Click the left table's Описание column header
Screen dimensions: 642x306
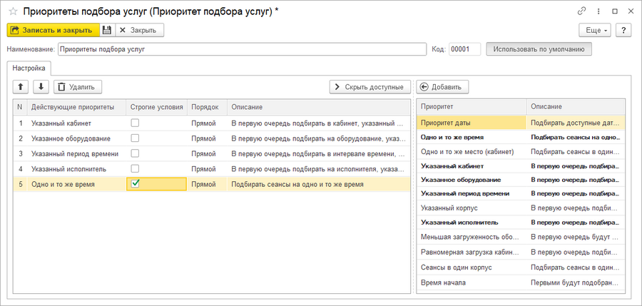click(319, 107)
